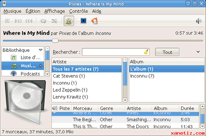
Task: Click the song position slider handle
Action: [x=55, y=41]
